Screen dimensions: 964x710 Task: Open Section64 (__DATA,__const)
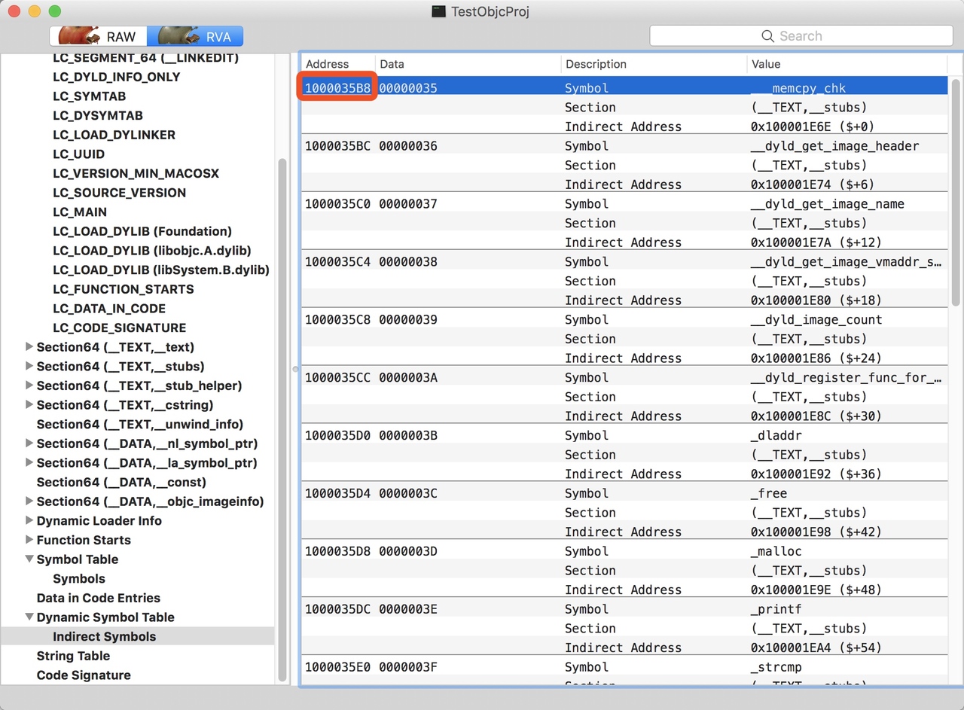coord(121,482)
